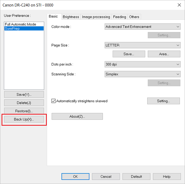Change the Dots per inch dropdown
The width and height of the screenshot is (185, 184).
142,64
